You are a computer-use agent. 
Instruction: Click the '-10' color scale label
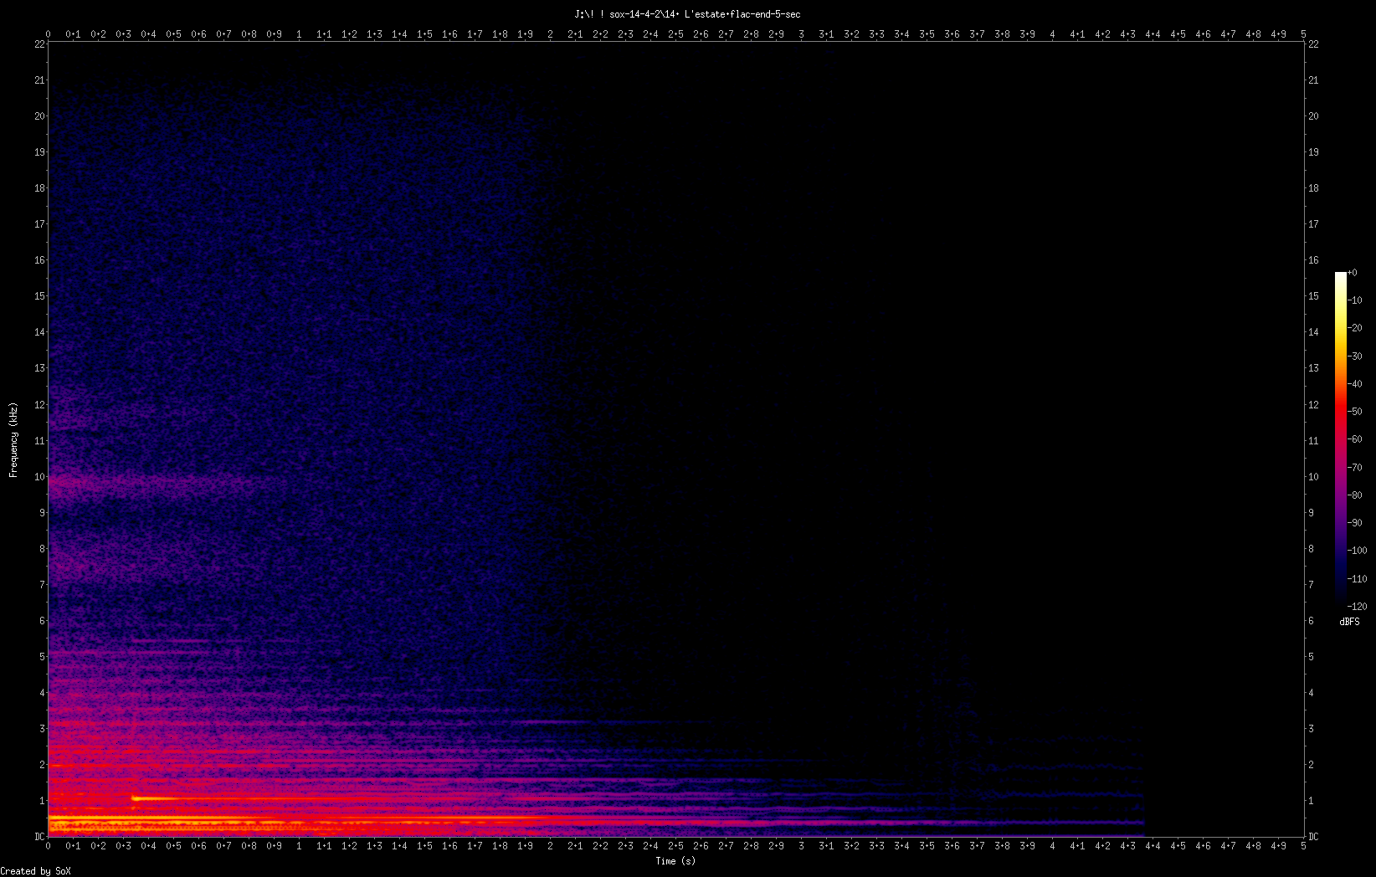coord(1355,300)
